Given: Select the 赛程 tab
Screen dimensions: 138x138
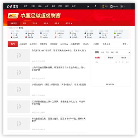Looking at the screenshot, I should [25, 23].
